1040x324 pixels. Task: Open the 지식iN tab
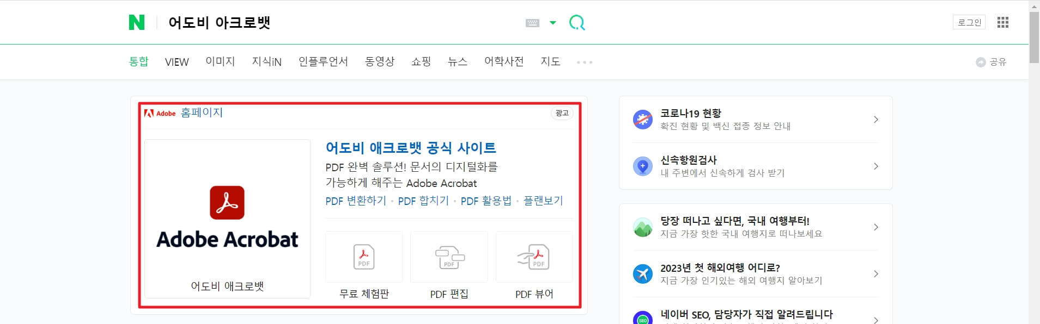[x=266, y=61]
